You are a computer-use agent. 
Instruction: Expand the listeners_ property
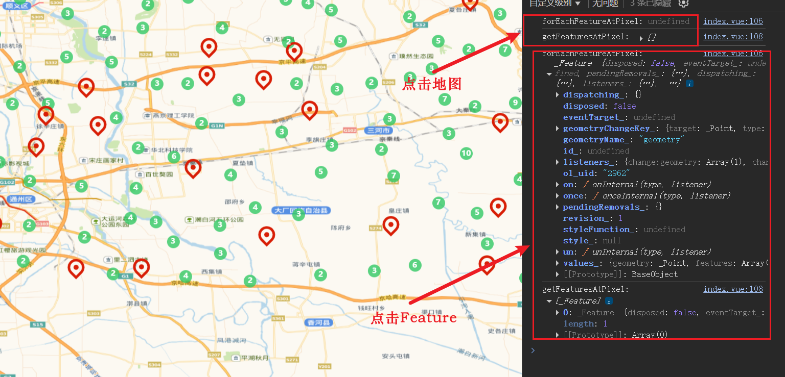pyautogui.click(x=557, y=162)
